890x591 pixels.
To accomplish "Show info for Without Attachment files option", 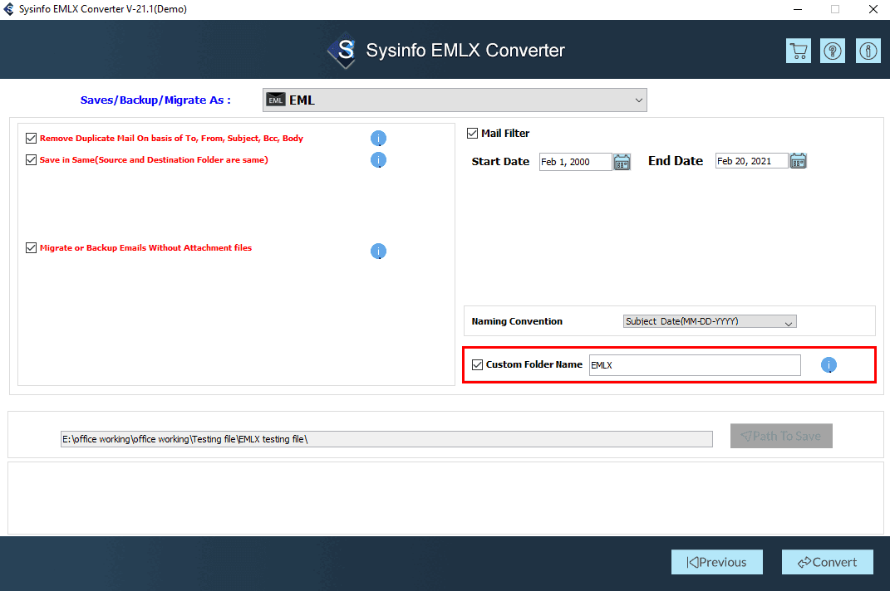I will pyautogui.click(x=378, y=251).
